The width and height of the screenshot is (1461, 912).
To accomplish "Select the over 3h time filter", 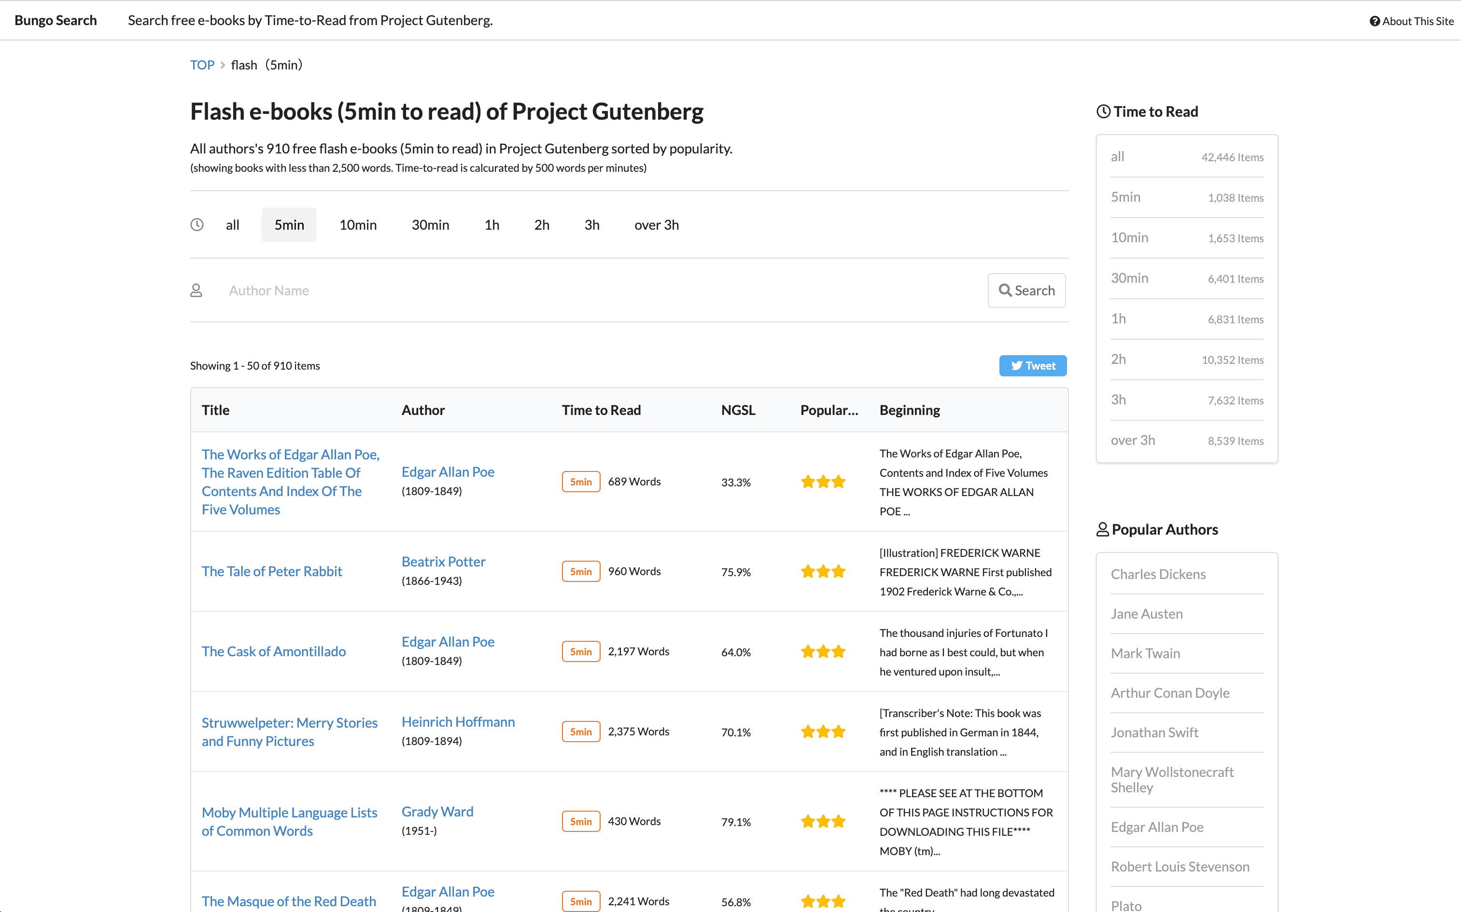I will tap(656, 225).
